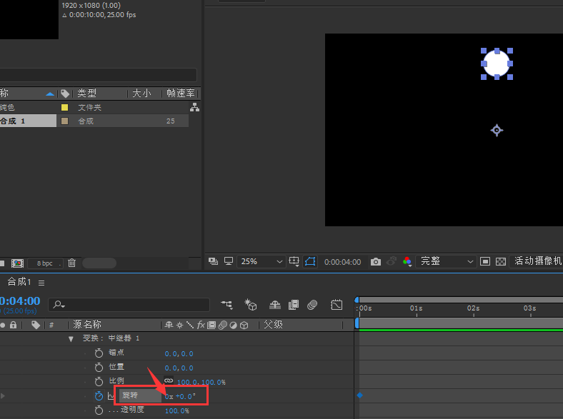This screenshot has height=419, width=563.
Task: Toggle stopwatch for 锚点 property
Action: point(99,353)
